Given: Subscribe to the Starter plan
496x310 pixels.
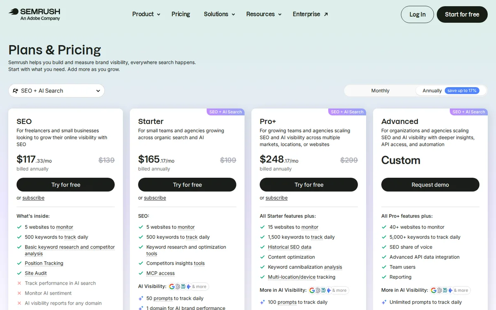Looking at the screenshot, I should 155,198.
